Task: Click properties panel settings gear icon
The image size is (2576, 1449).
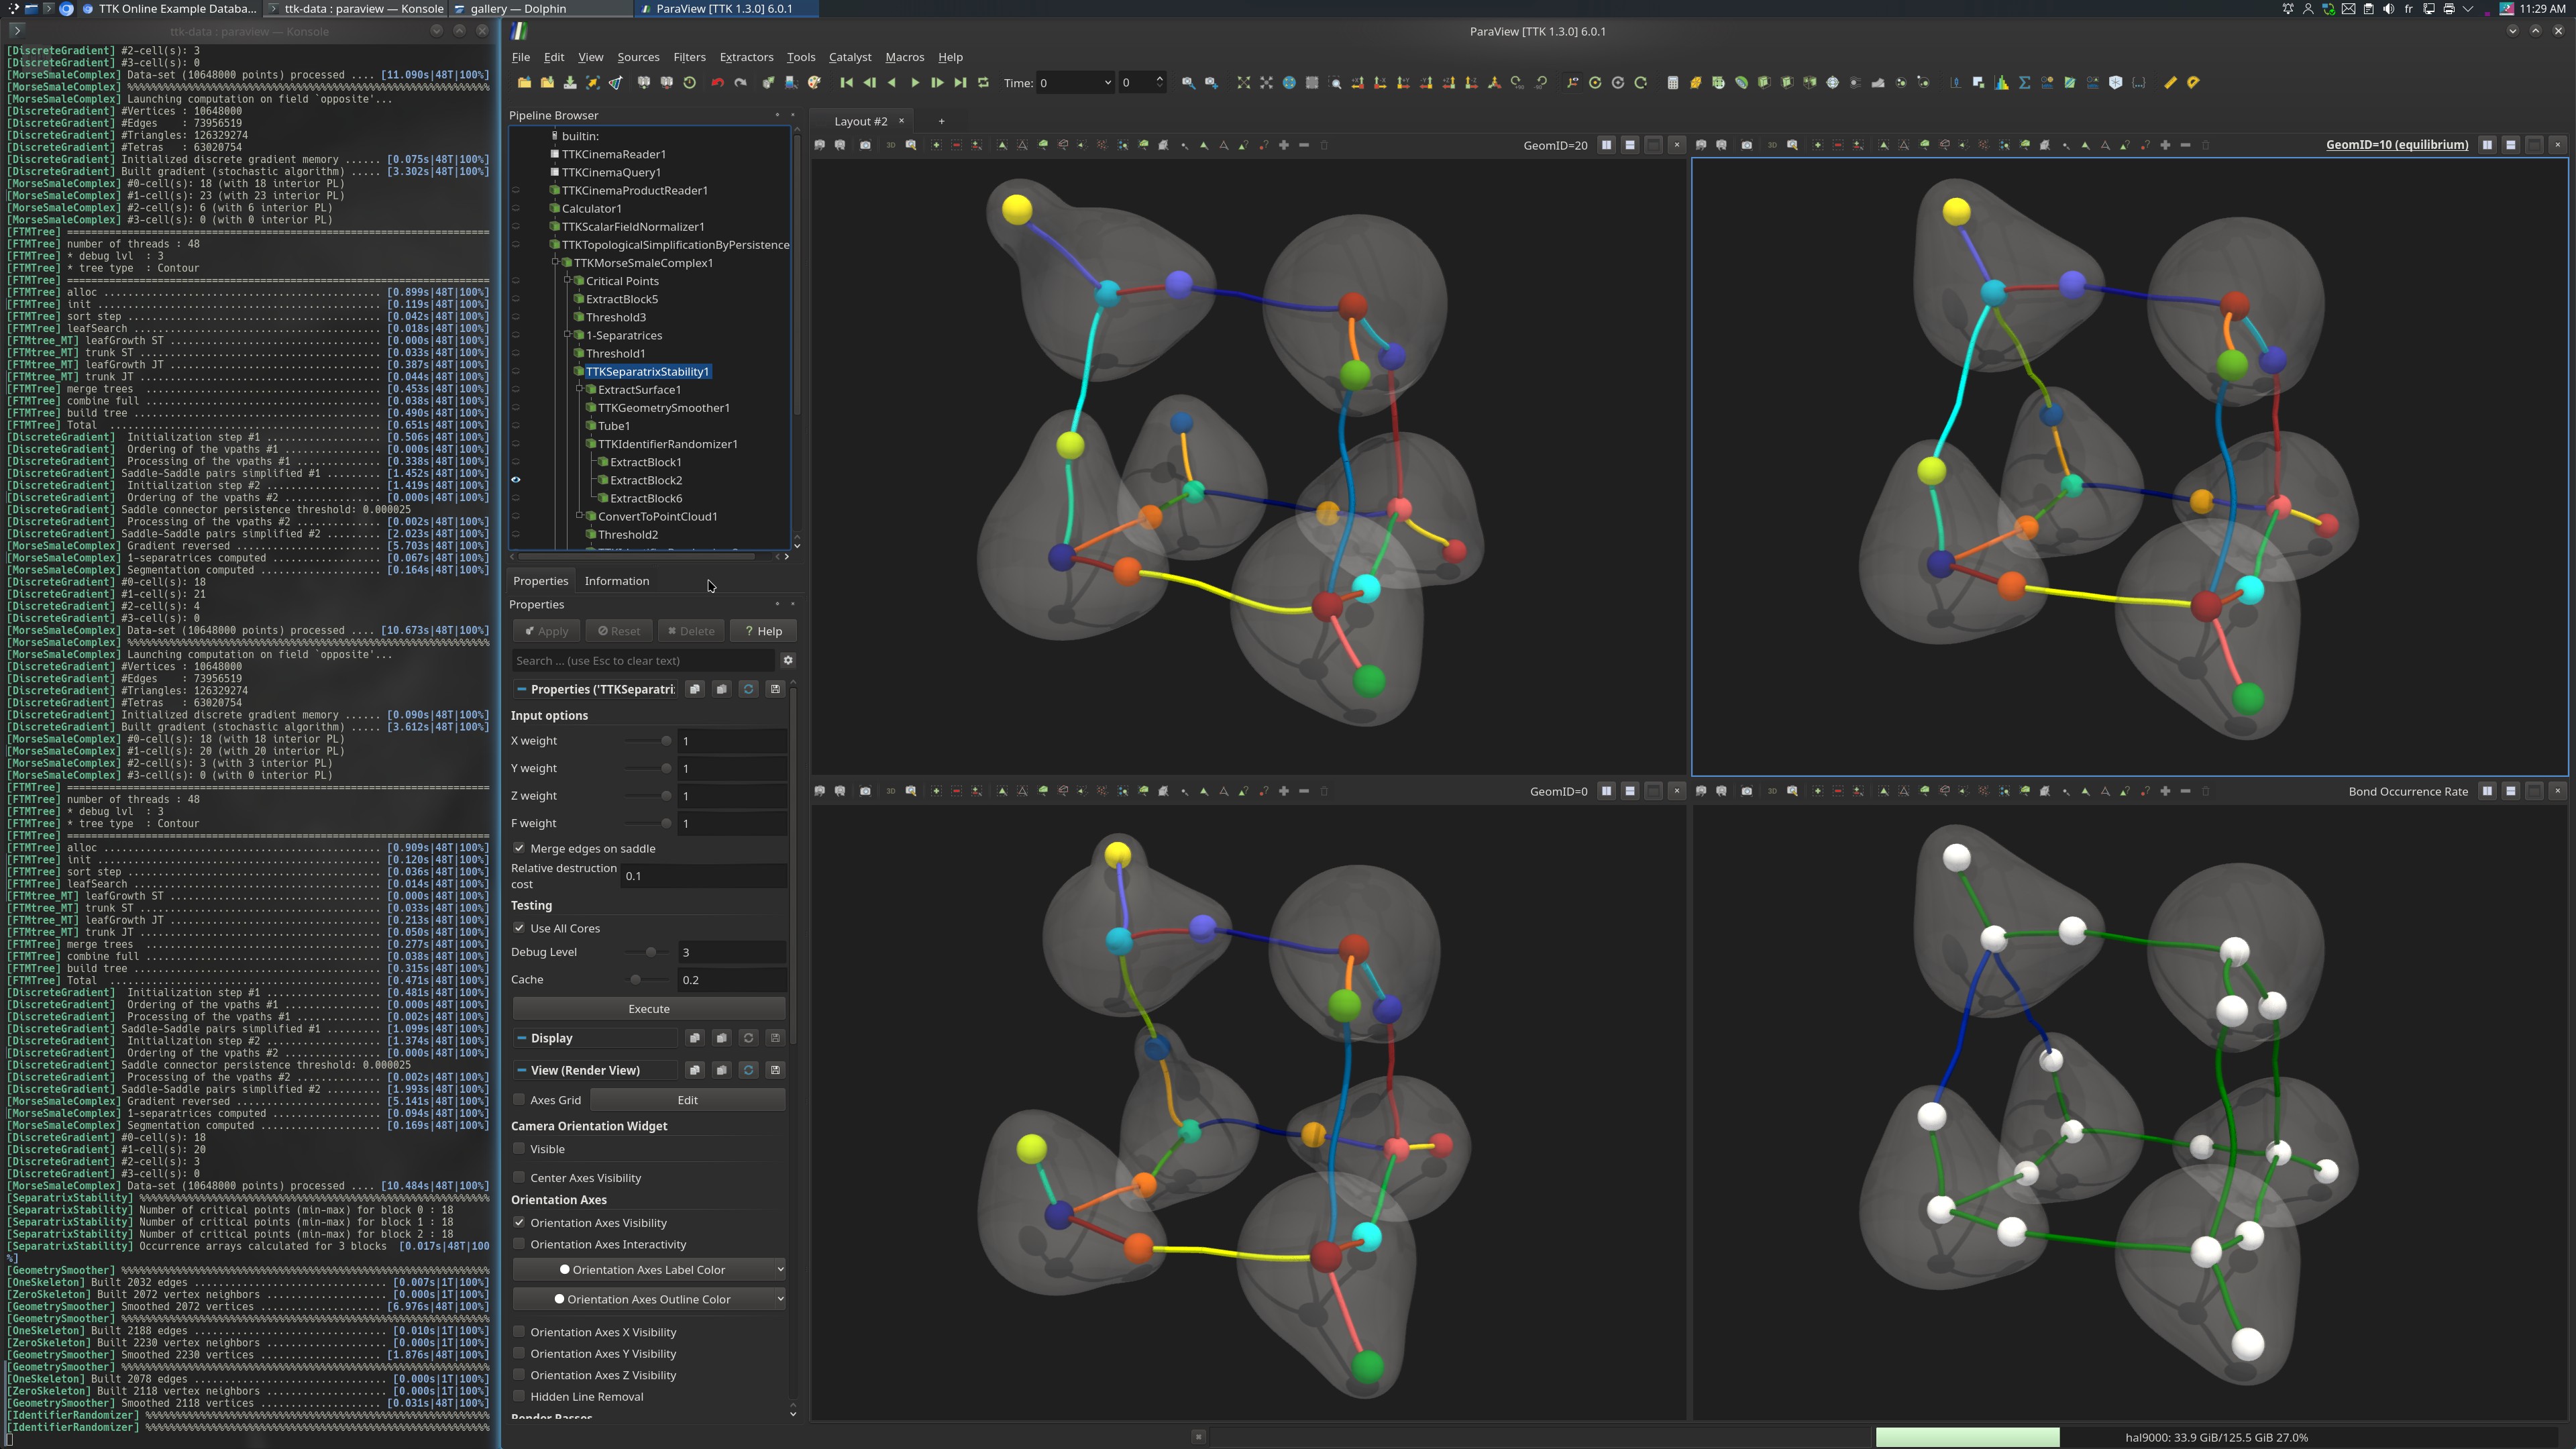Action: [788, 660]
